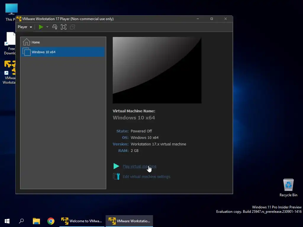Close the VMware Player window

(225, 19)
